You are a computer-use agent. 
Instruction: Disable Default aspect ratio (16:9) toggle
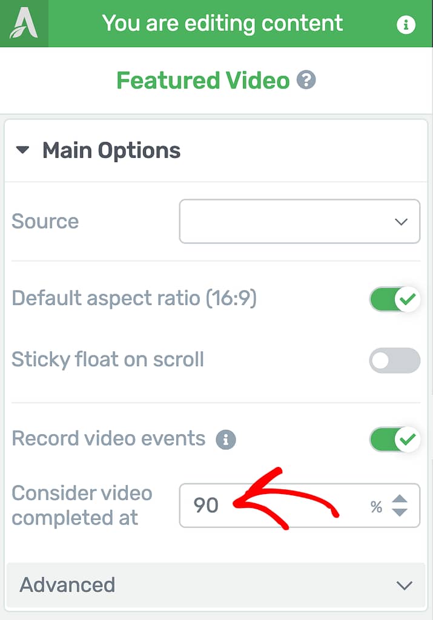(395, 299)
